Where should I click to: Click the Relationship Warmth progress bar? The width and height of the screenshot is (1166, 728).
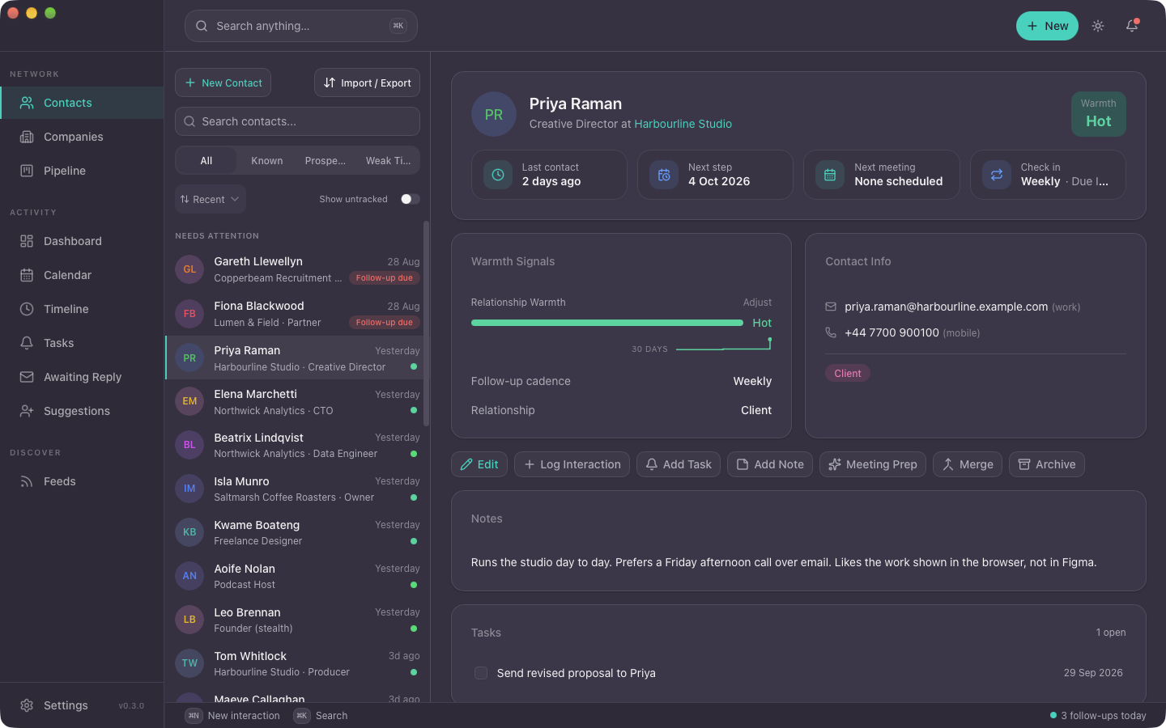point(607,323)
